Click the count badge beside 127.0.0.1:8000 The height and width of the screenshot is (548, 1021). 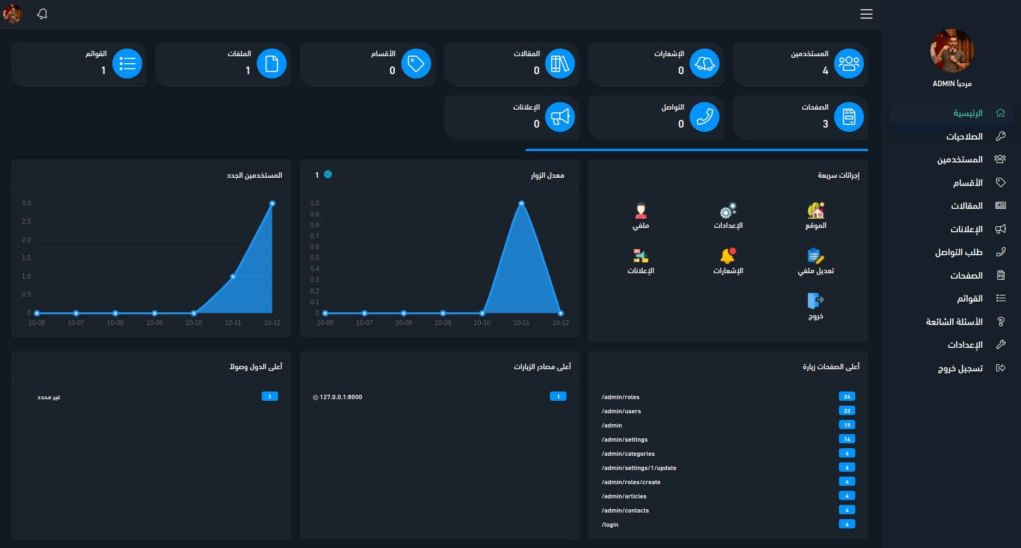(x=558, y=396)
